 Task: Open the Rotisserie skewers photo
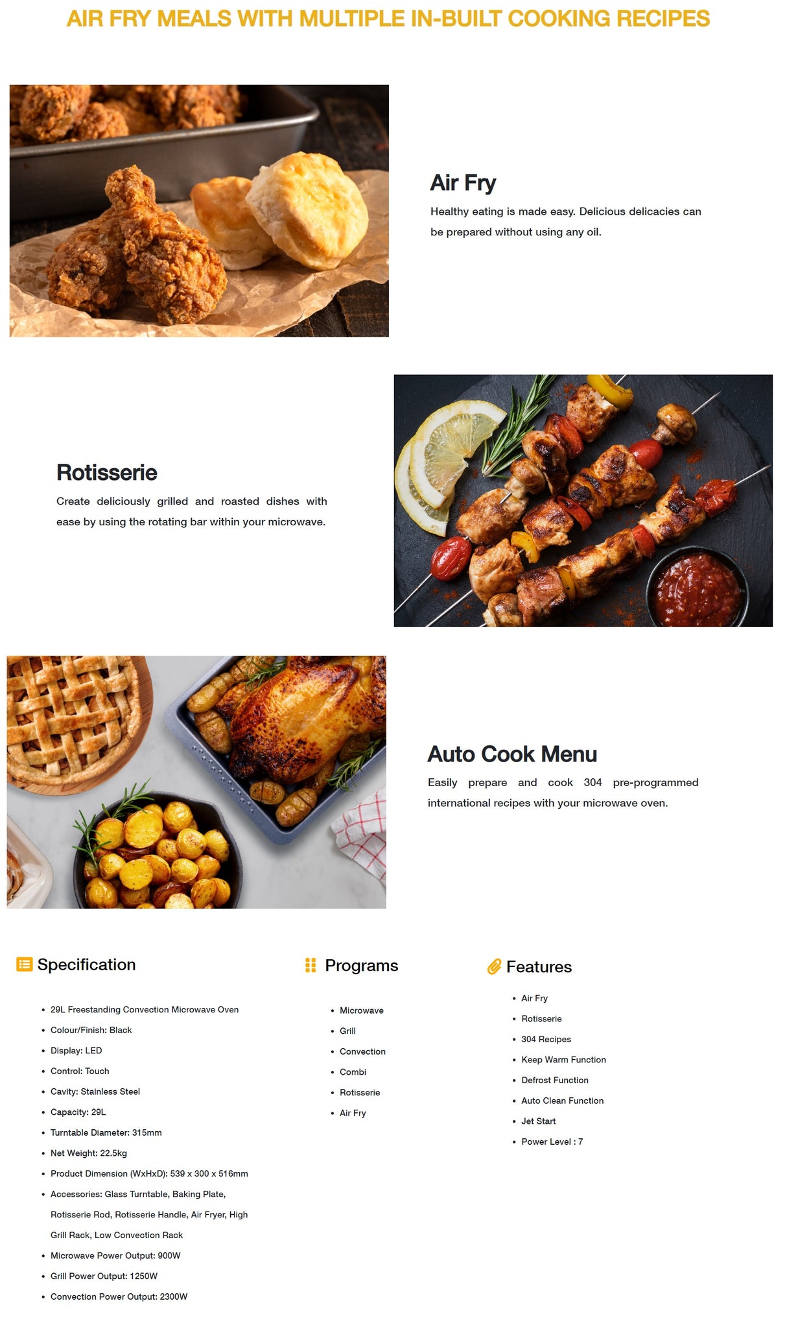(x=583, y=501)
